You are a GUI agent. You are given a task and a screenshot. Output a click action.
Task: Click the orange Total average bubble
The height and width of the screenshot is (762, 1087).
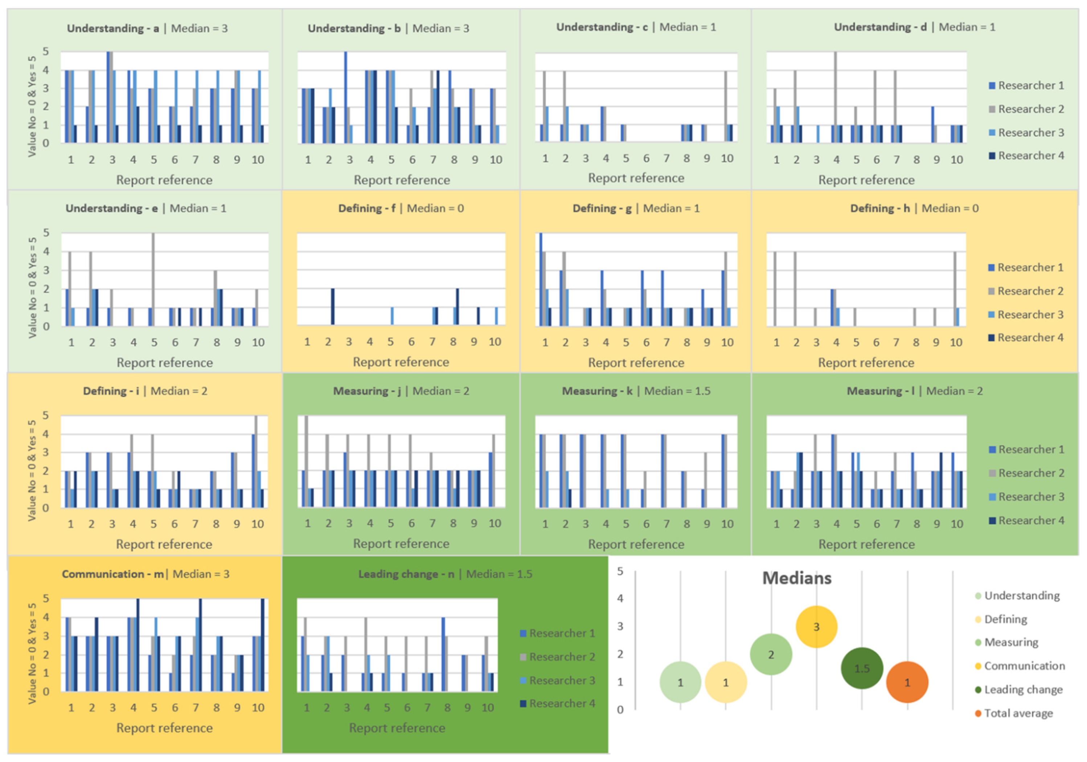point(907,682)
